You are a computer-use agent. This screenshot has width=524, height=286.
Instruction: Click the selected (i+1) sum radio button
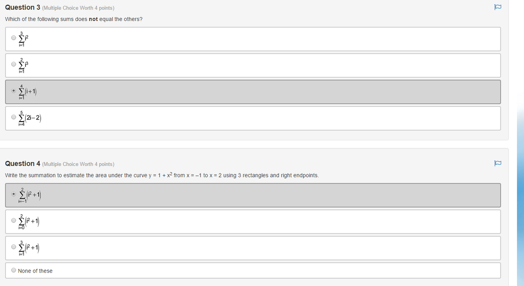click(14, 91)
